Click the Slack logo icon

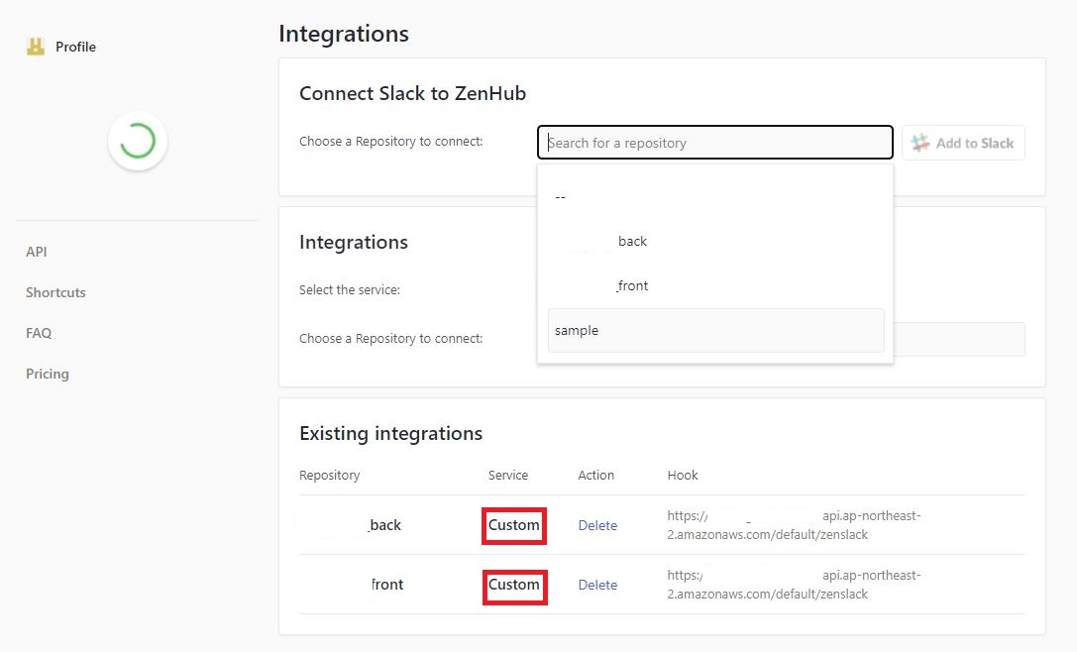pos(919,143)
